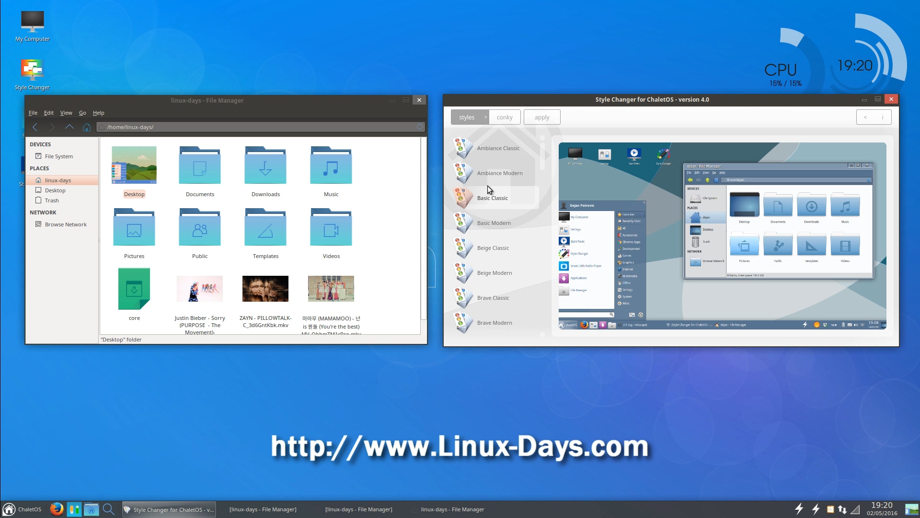
Task: Select the Basic Modern style
Action: (x=495, y=223)
